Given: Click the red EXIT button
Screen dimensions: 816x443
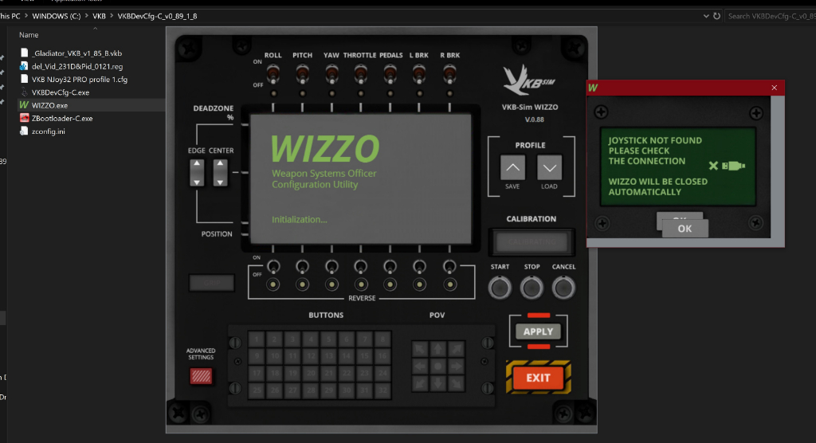Looking at the screenshot, I should coord(538,378).
